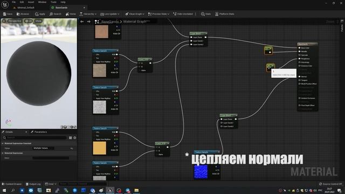The image size is (345, 194).
Task: Click the Pixel Depth Offset input pin
Action: [x=300, y=106]
